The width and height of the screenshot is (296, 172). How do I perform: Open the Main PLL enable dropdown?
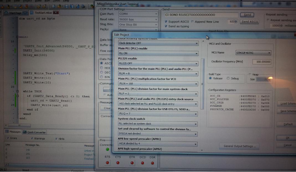click(x=158, y=53)
